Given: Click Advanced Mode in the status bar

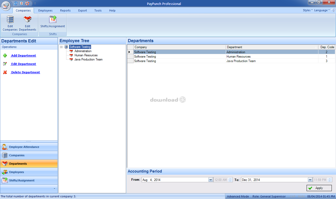Looking at the screenshot, I should [x=238, y=196].
